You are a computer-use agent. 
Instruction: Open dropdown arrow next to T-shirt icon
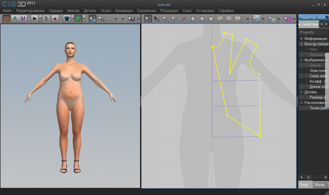tap(72, 19)
